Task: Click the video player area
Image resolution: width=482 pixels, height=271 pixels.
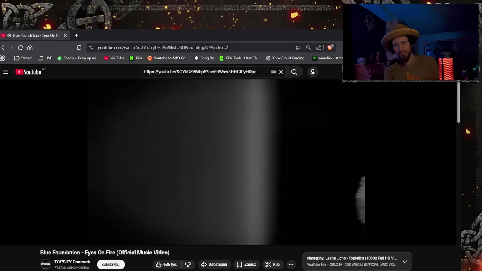Action: (228, 162)
